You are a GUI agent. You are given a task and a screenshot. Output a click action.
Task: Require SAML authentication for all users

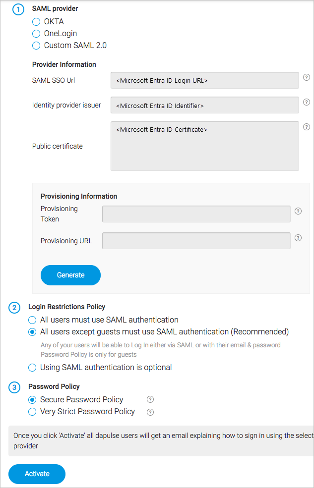32,320
